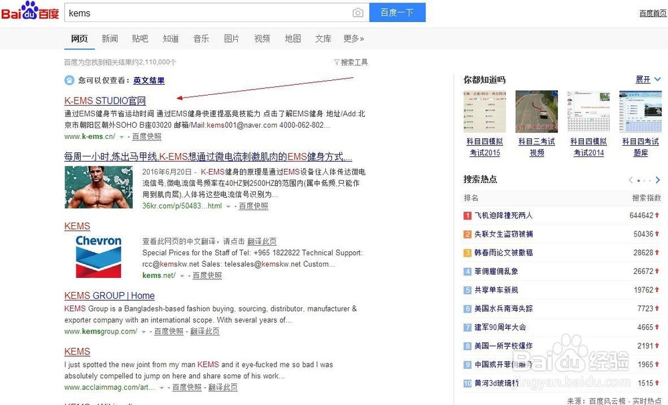The width and height of the screenshot is (668, 405).
Task: Open the camera image search icon
Action: [358, 13]
